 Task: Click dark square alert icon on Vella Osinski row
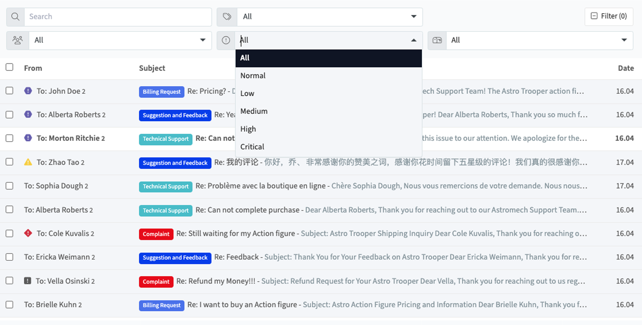coord(27,281)
